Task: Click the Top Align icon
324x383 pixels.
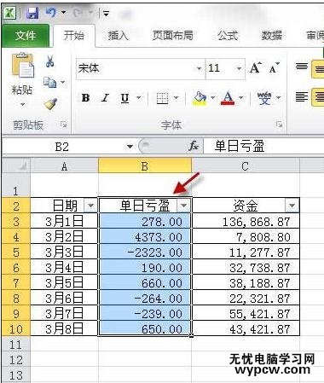Action: [302, 67]
